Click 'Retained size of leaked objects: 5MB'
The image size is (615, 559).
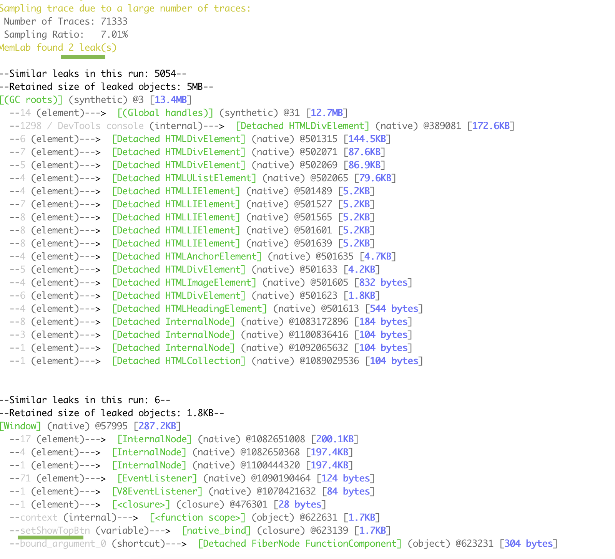point(106,87)
